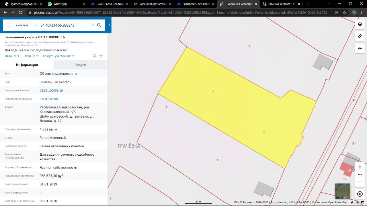367x206 pixels.
Task: Expand the Участки search type dropdown
Action: coord(26,25)
